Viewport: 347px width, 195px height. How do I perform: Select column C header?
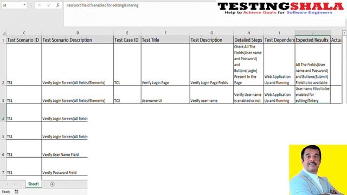[x=24, y=33]
